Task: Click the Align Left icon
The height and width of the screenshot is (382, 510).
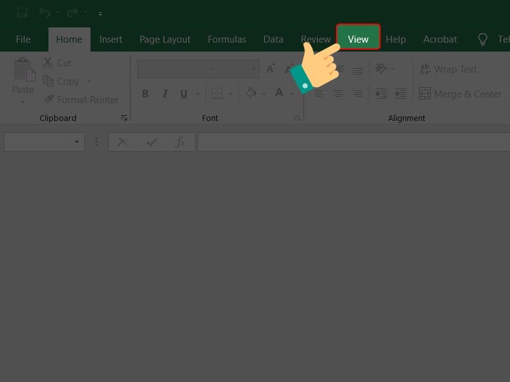Action: [319, 94]
